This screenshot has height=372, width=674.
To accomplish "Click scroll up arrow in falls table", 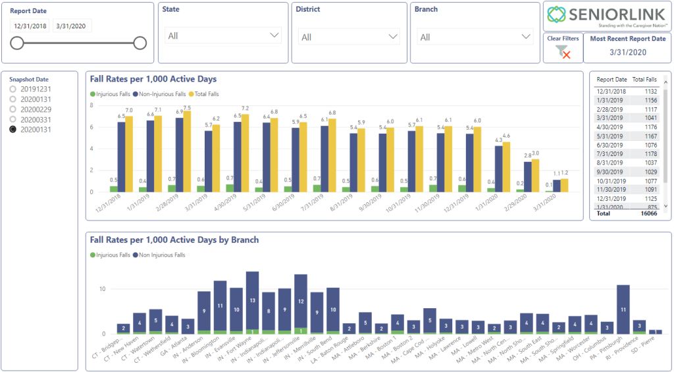I will [666, 82].
